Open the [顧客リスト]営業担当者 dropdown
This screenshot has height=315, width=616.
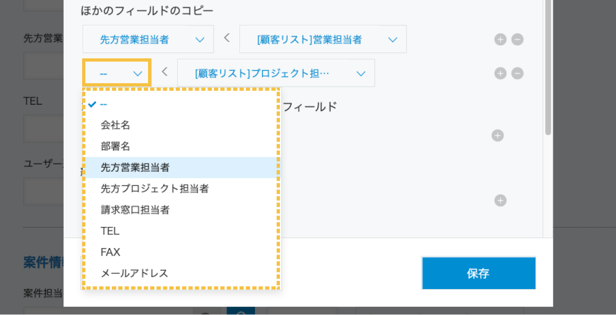pyautogui.click(x=323, y=39)
